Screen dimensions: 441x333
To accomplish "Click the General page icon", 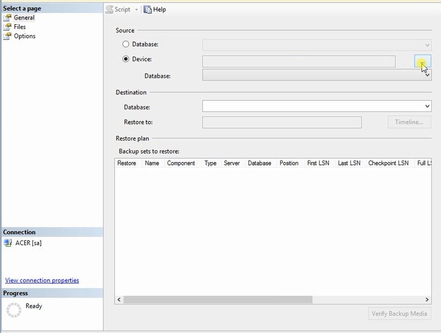I will pyautogui.click(x=8, y=18).
